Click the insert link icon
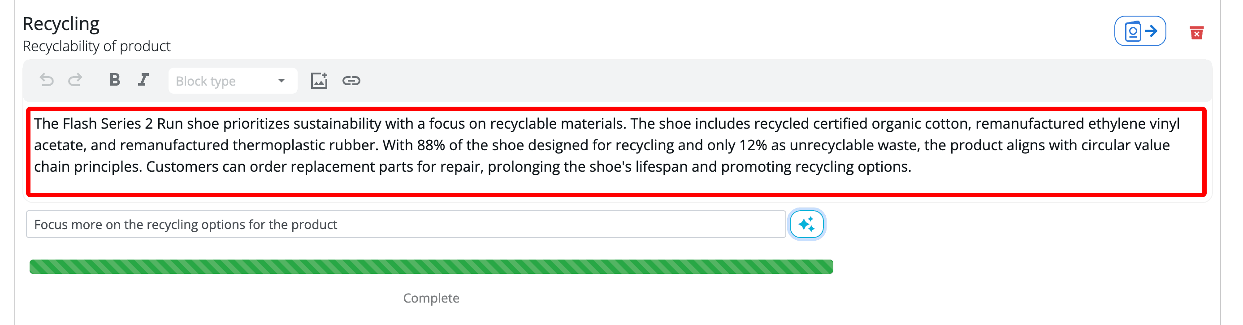 click(x=351, y=81)
